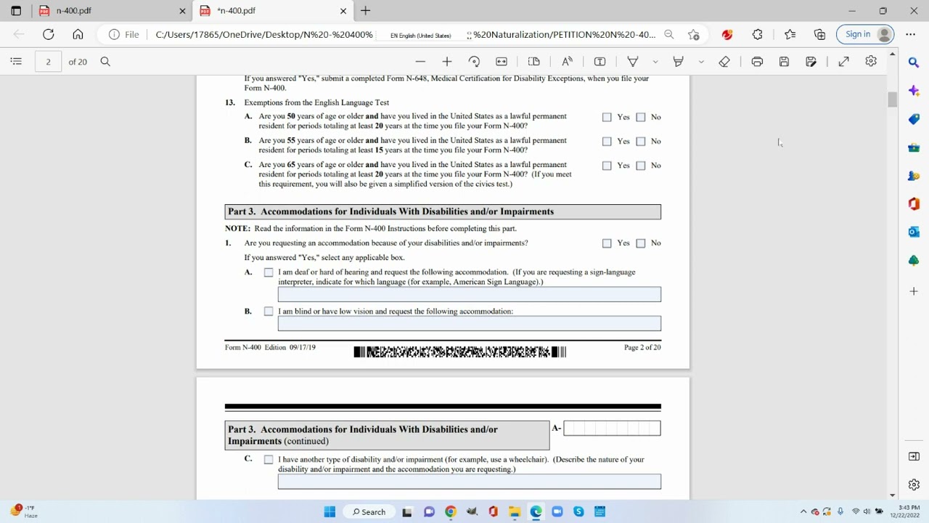Tick the blind or low vision box
The height and width of the screenshot is (523, 929).
pos(269,312)
